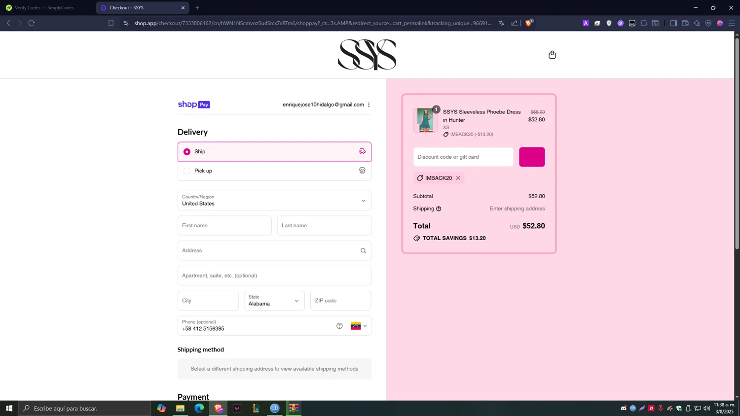
Task: Click the account email address text
Action: point(323,104)
